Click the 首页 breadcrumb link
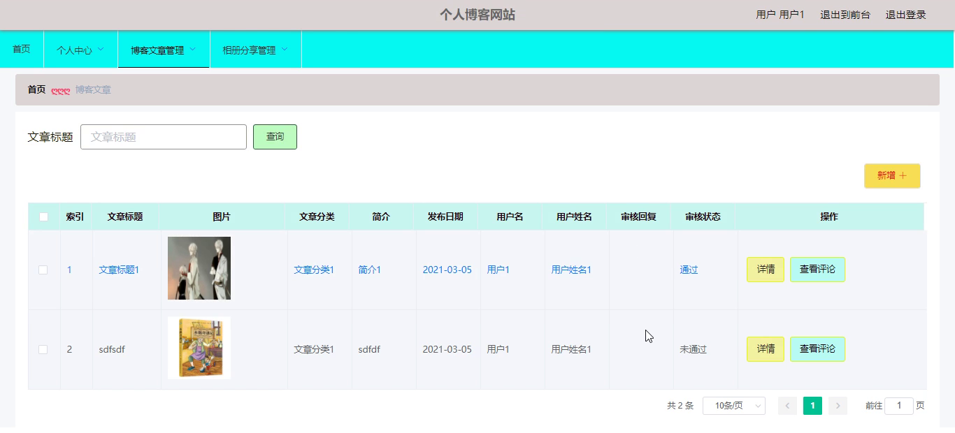Viewport: 955px width, 433px height. [36, 89]
